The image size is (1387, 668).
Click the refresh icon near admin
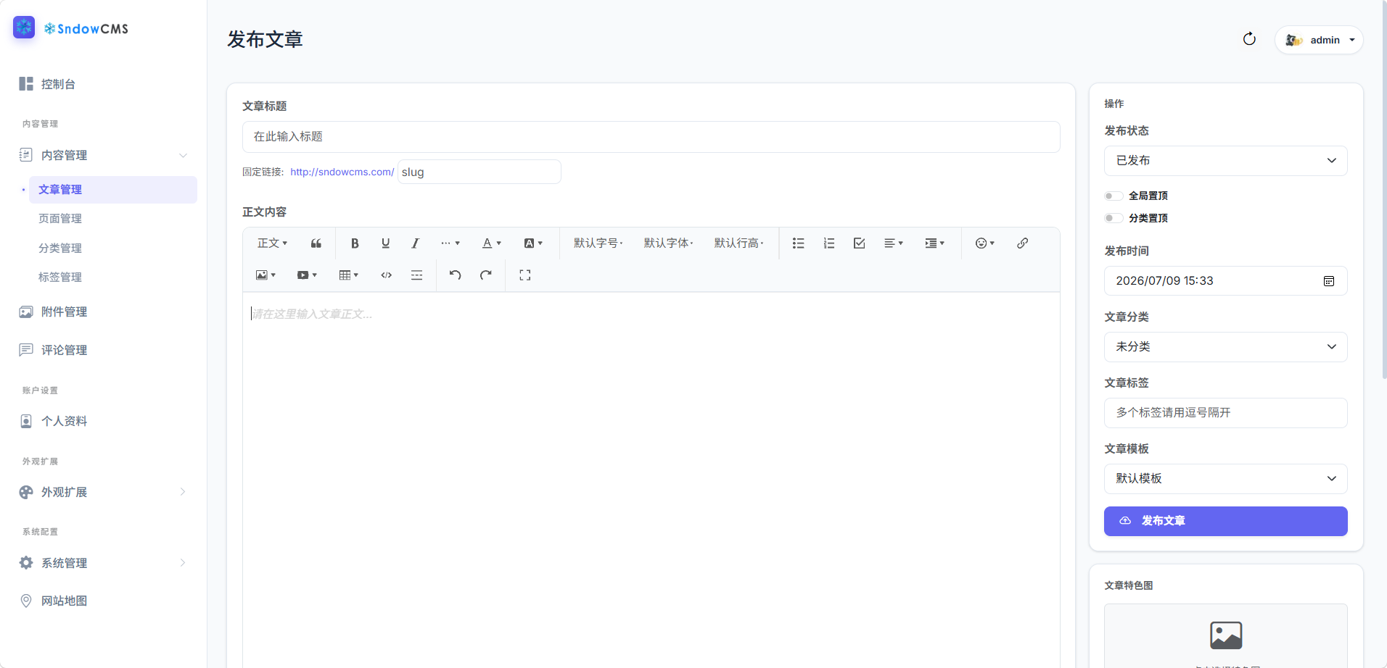coord(1249,39)
